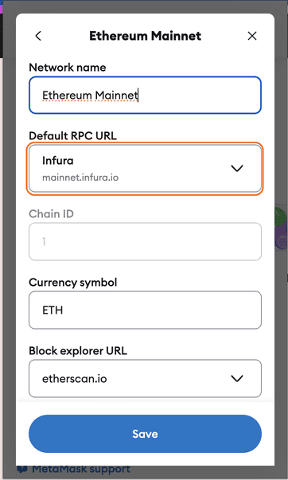Open the Default RPC URL dropdown
The image size is (288, 480).
tap(145, 168)
